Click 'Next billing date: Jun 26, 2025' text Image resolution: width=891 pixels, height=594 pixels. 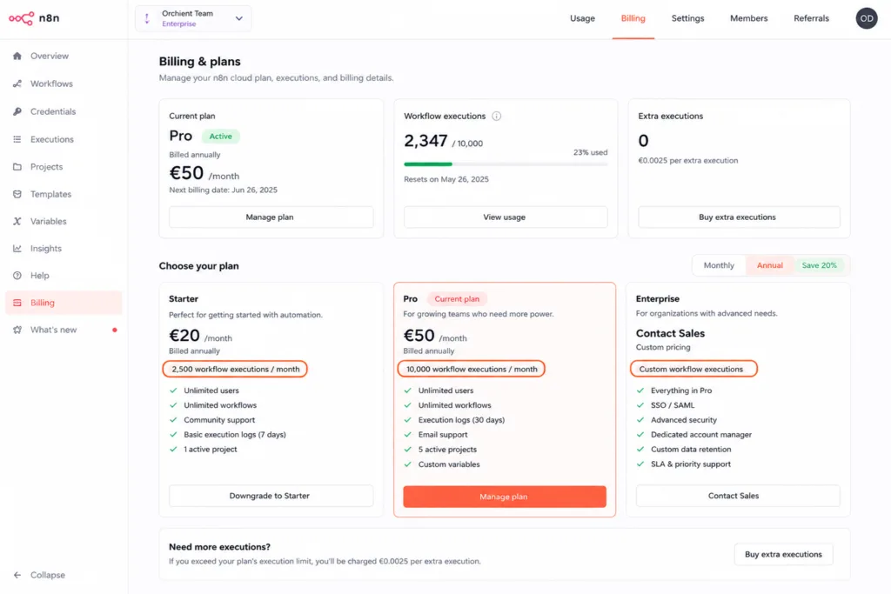[224, 190]
